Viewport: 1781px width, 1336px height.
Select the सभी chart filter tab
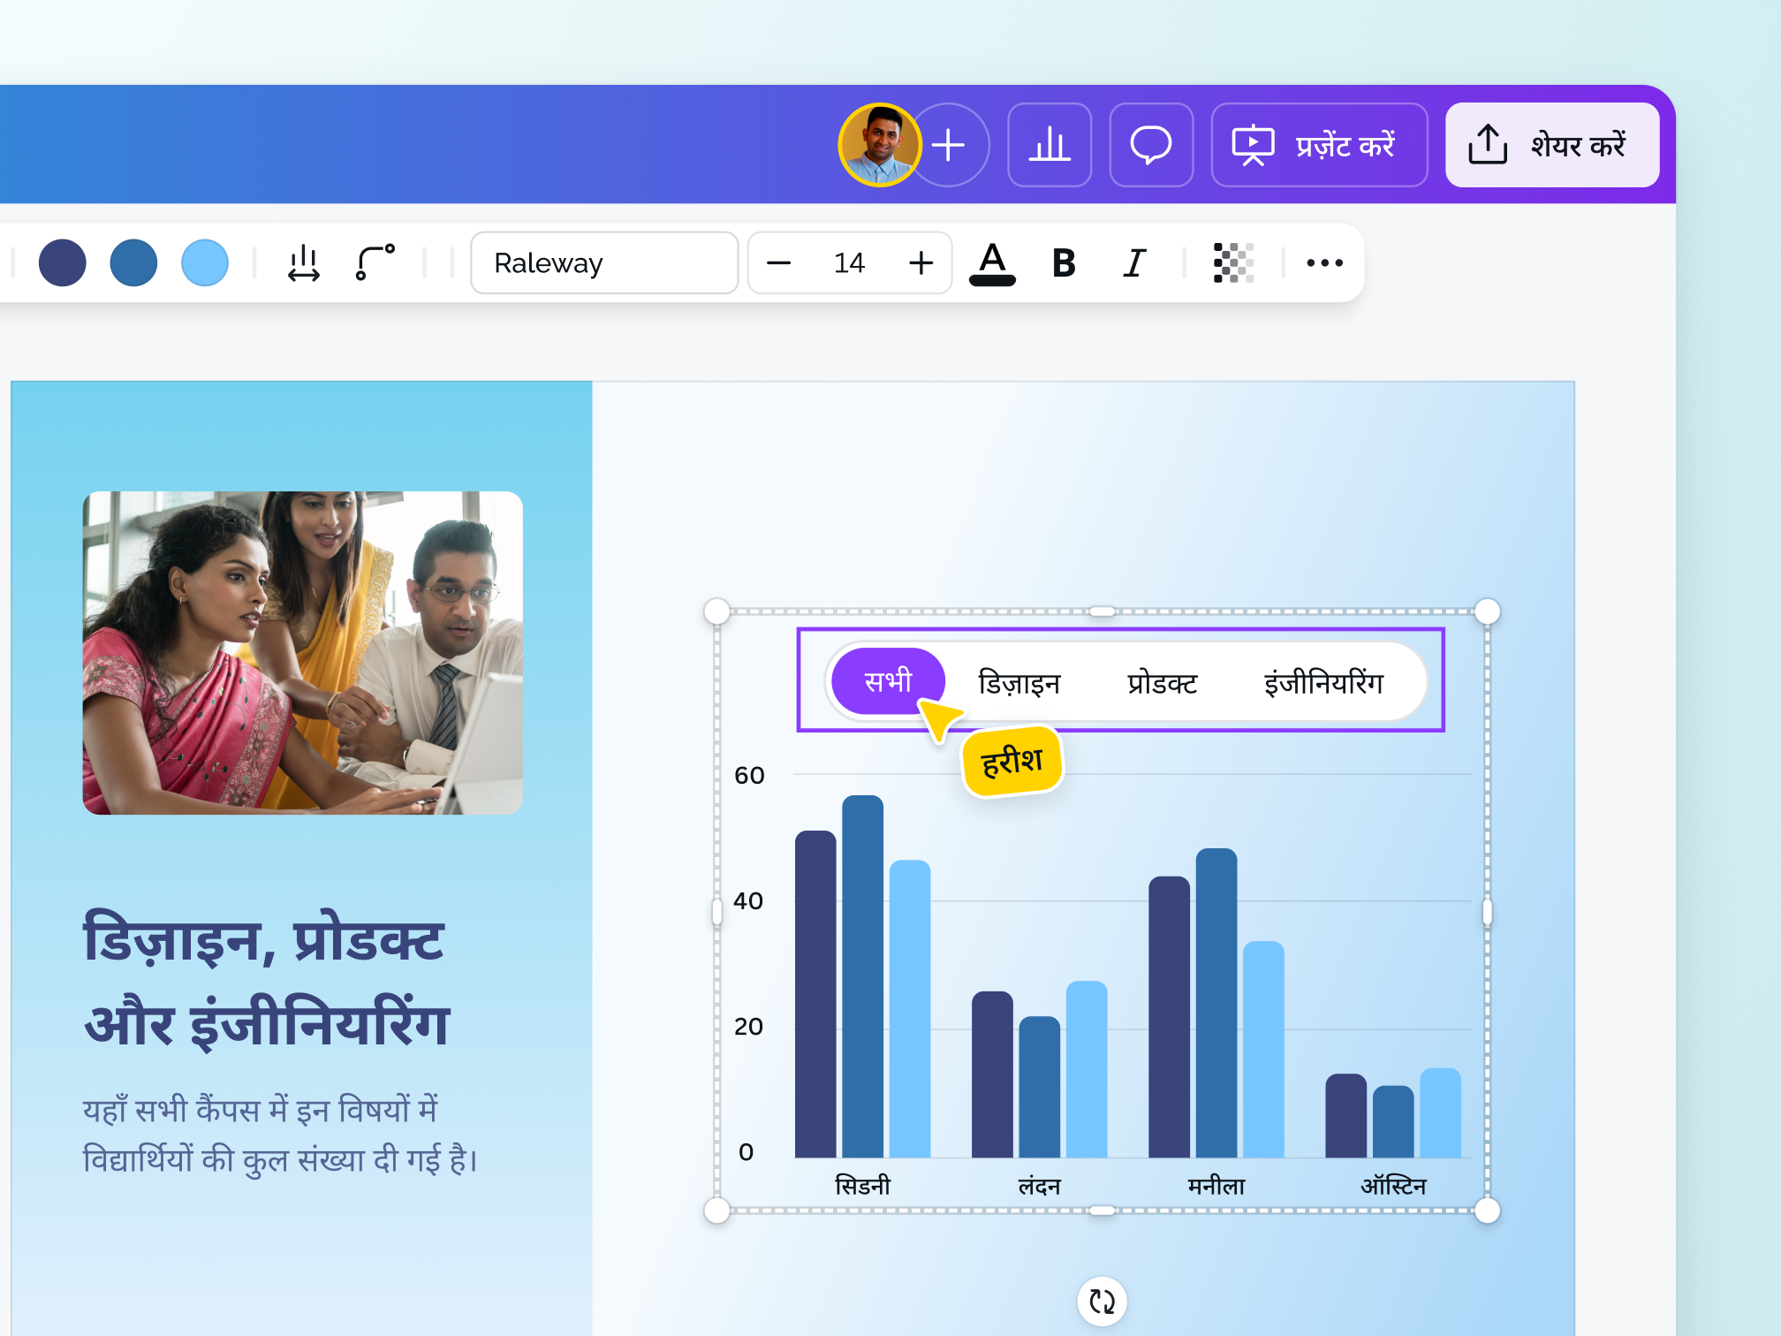[x=889, y=681]
